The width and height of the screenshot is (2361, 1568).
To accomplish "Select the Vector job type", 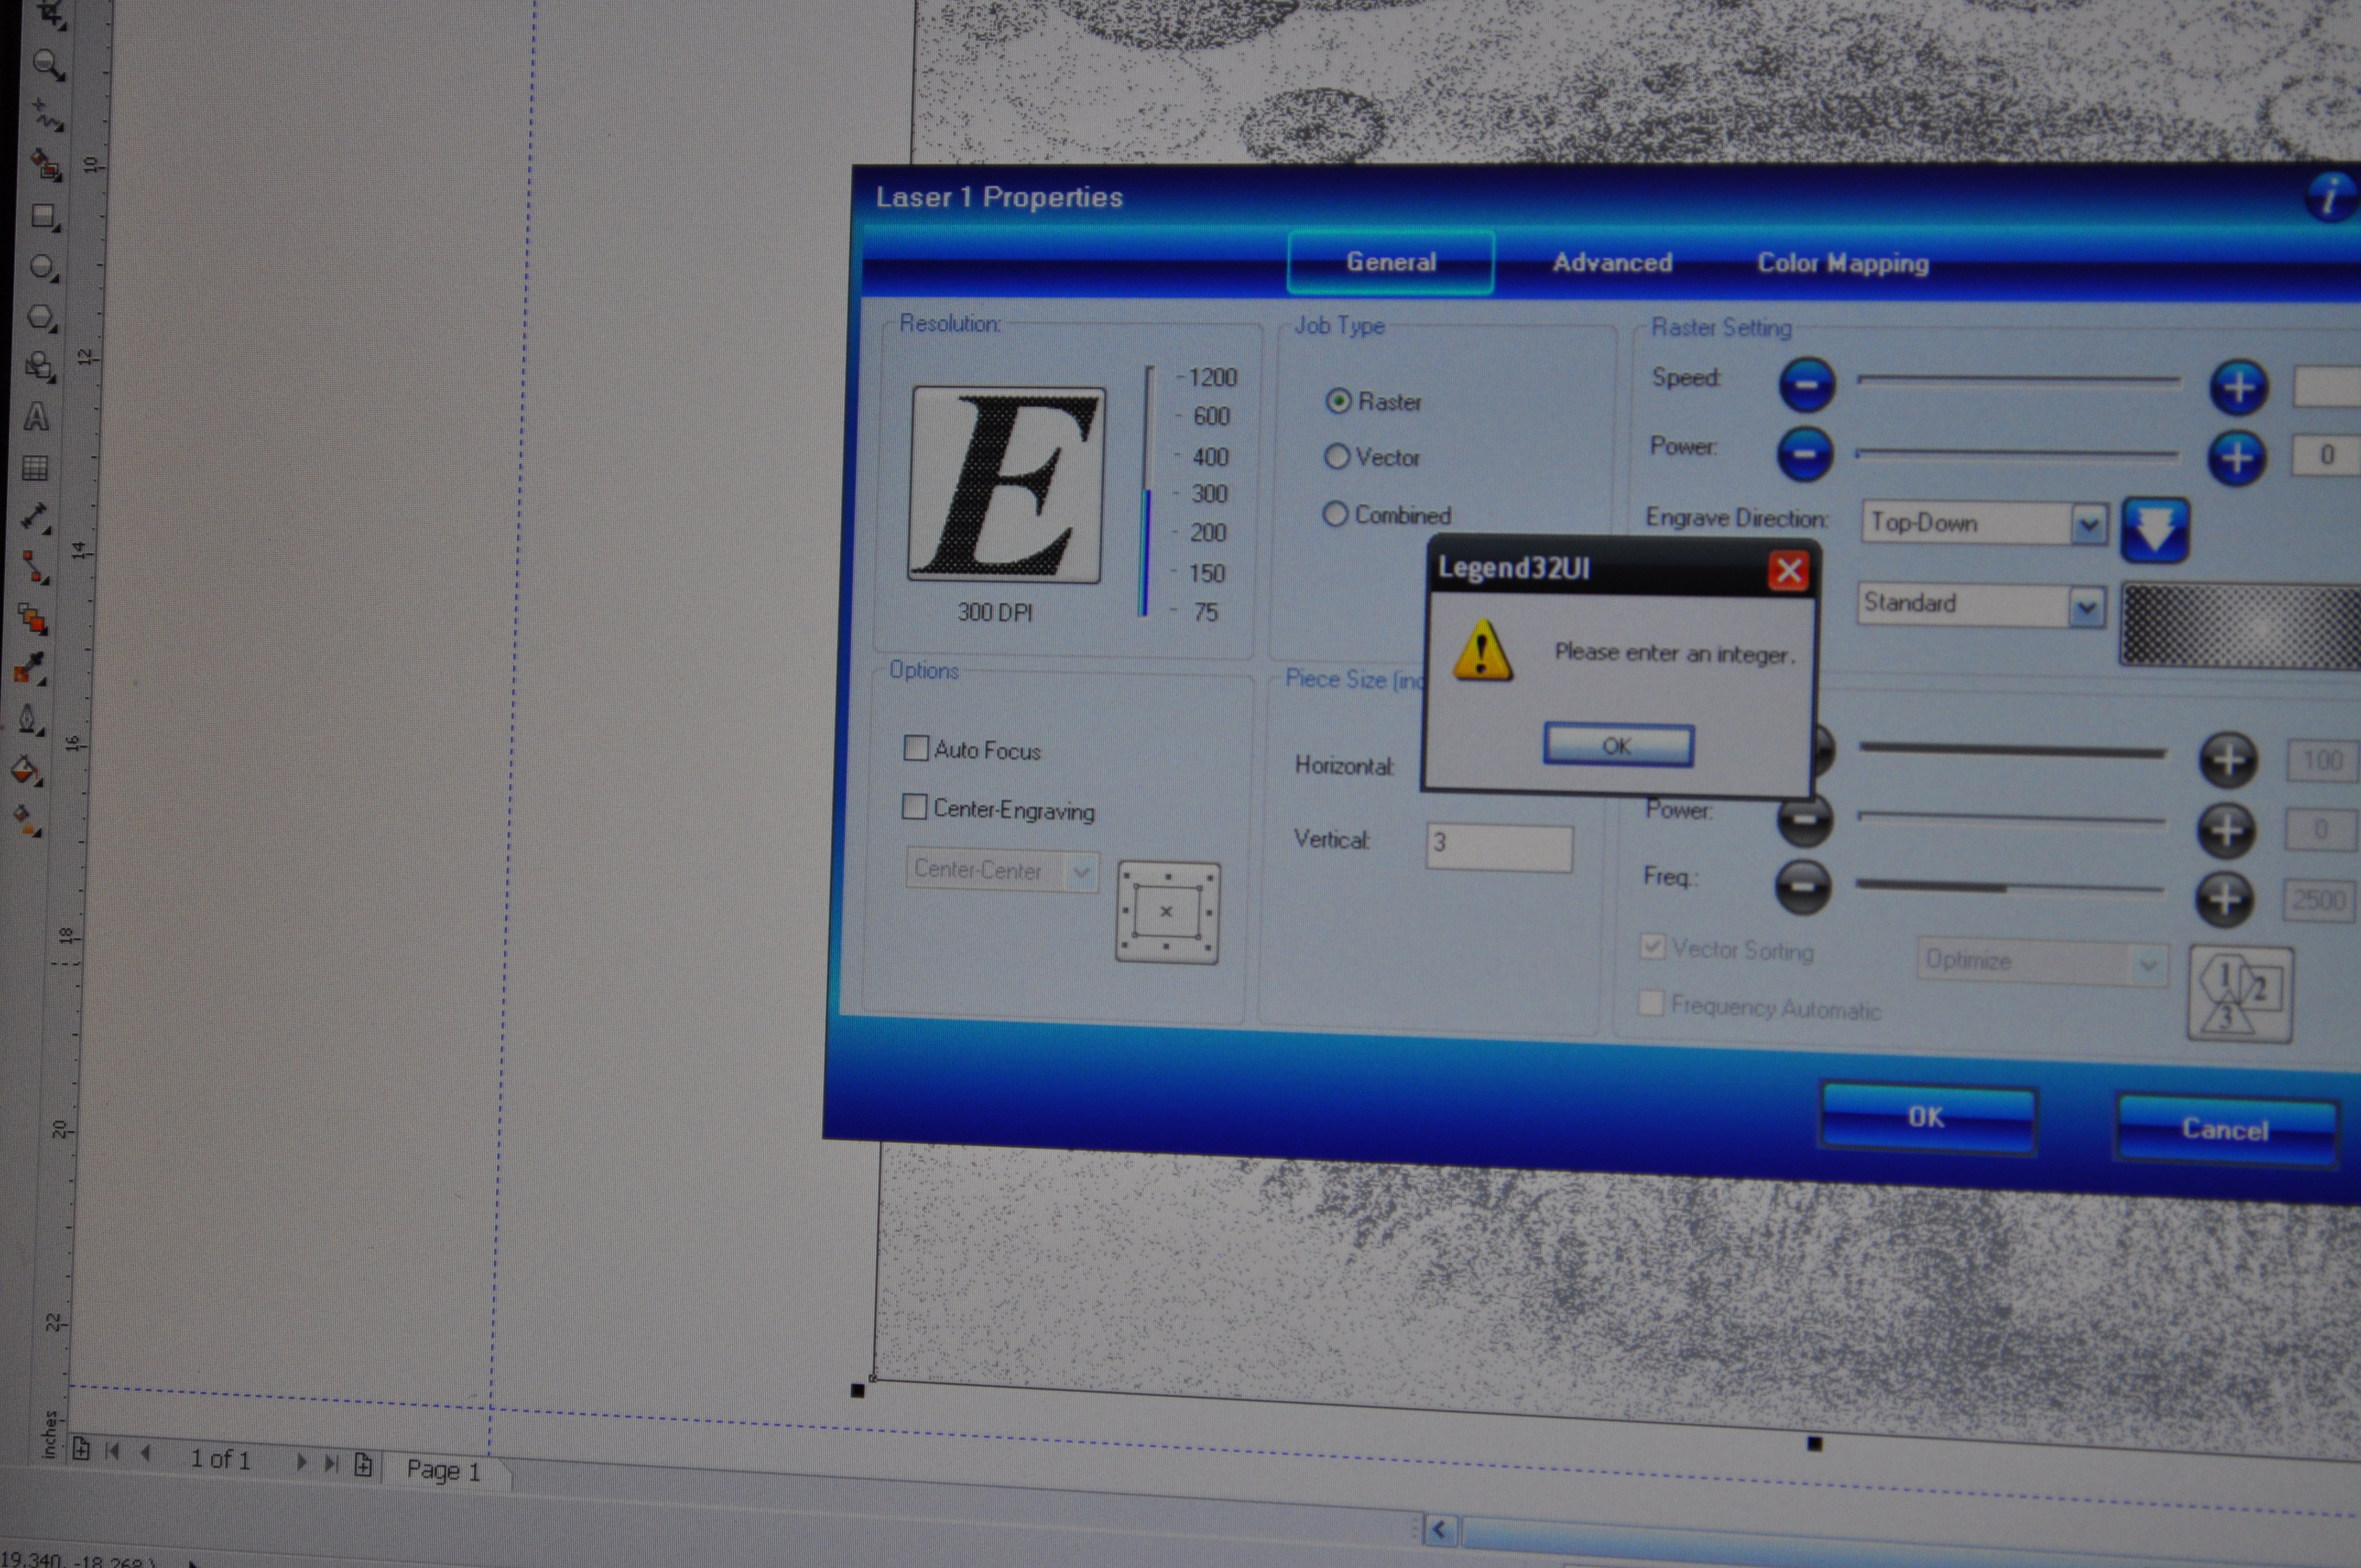I will coord(1337,457).
